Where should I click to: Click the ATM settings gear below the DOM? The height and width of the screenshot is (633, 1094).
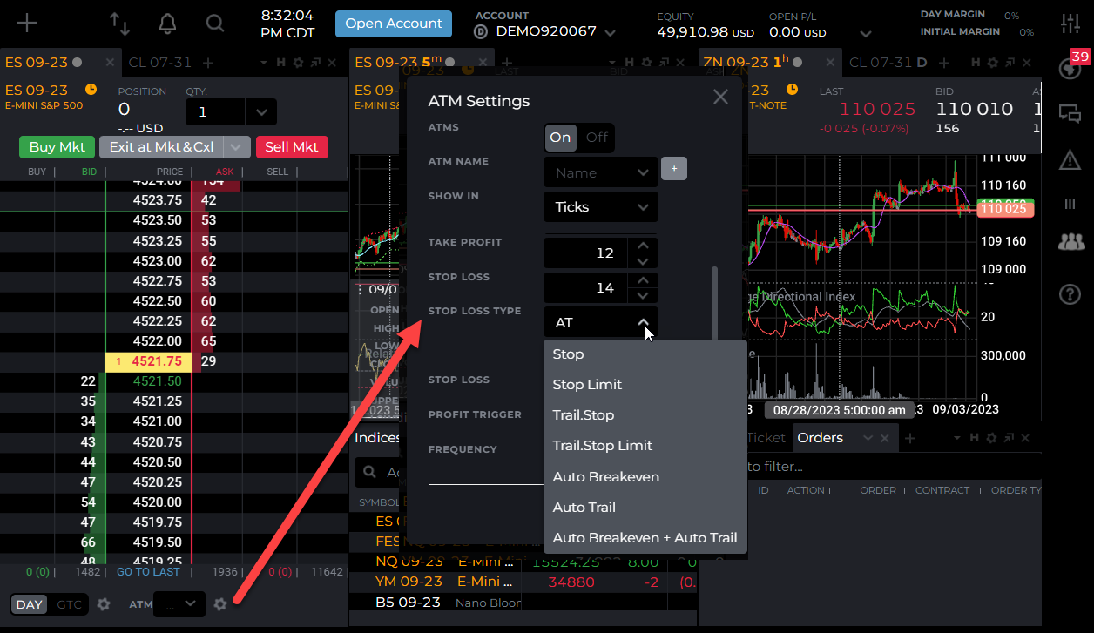click(220, 603)
